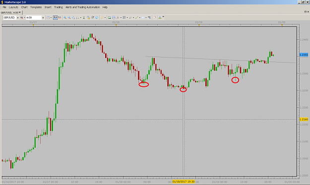Click the 1.2400 price axis label
The width and height of the screenshot is (310, 185).
click(x=304, y=40)
